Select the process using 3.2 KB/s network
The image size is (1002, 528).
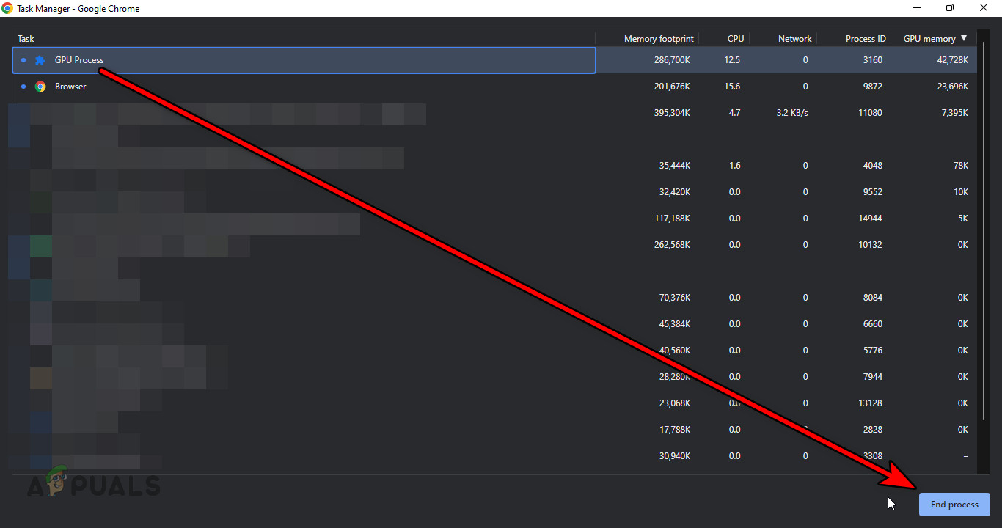(x=293, y=112)
